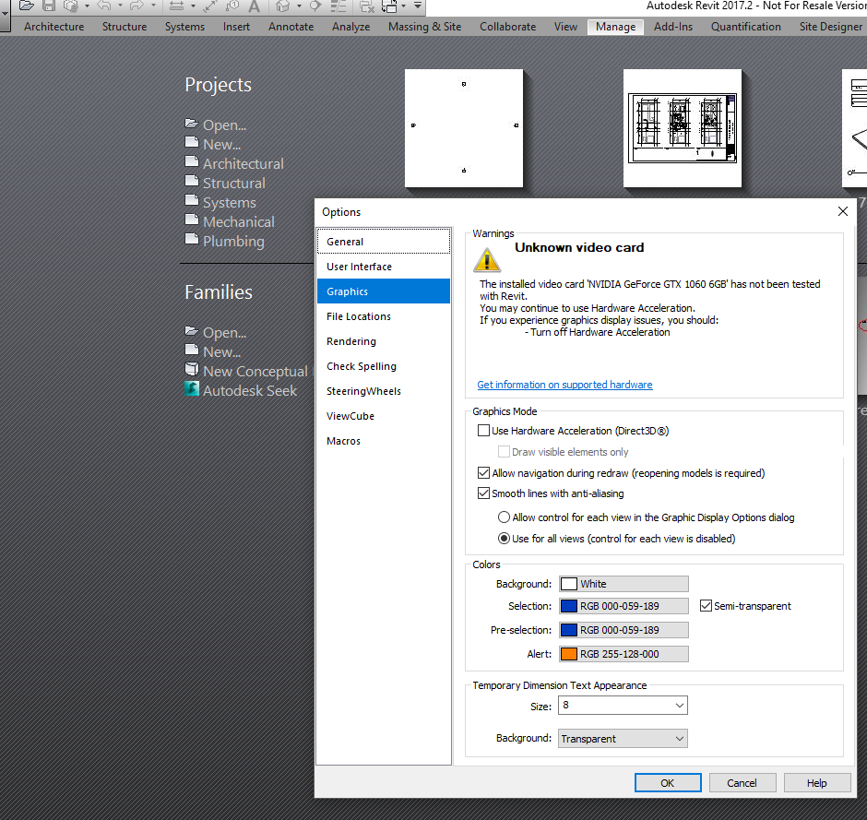Viewport: 867px width, 820px height.
Task: Click the Synchronize with Central icon
Action: click(69, 6)
